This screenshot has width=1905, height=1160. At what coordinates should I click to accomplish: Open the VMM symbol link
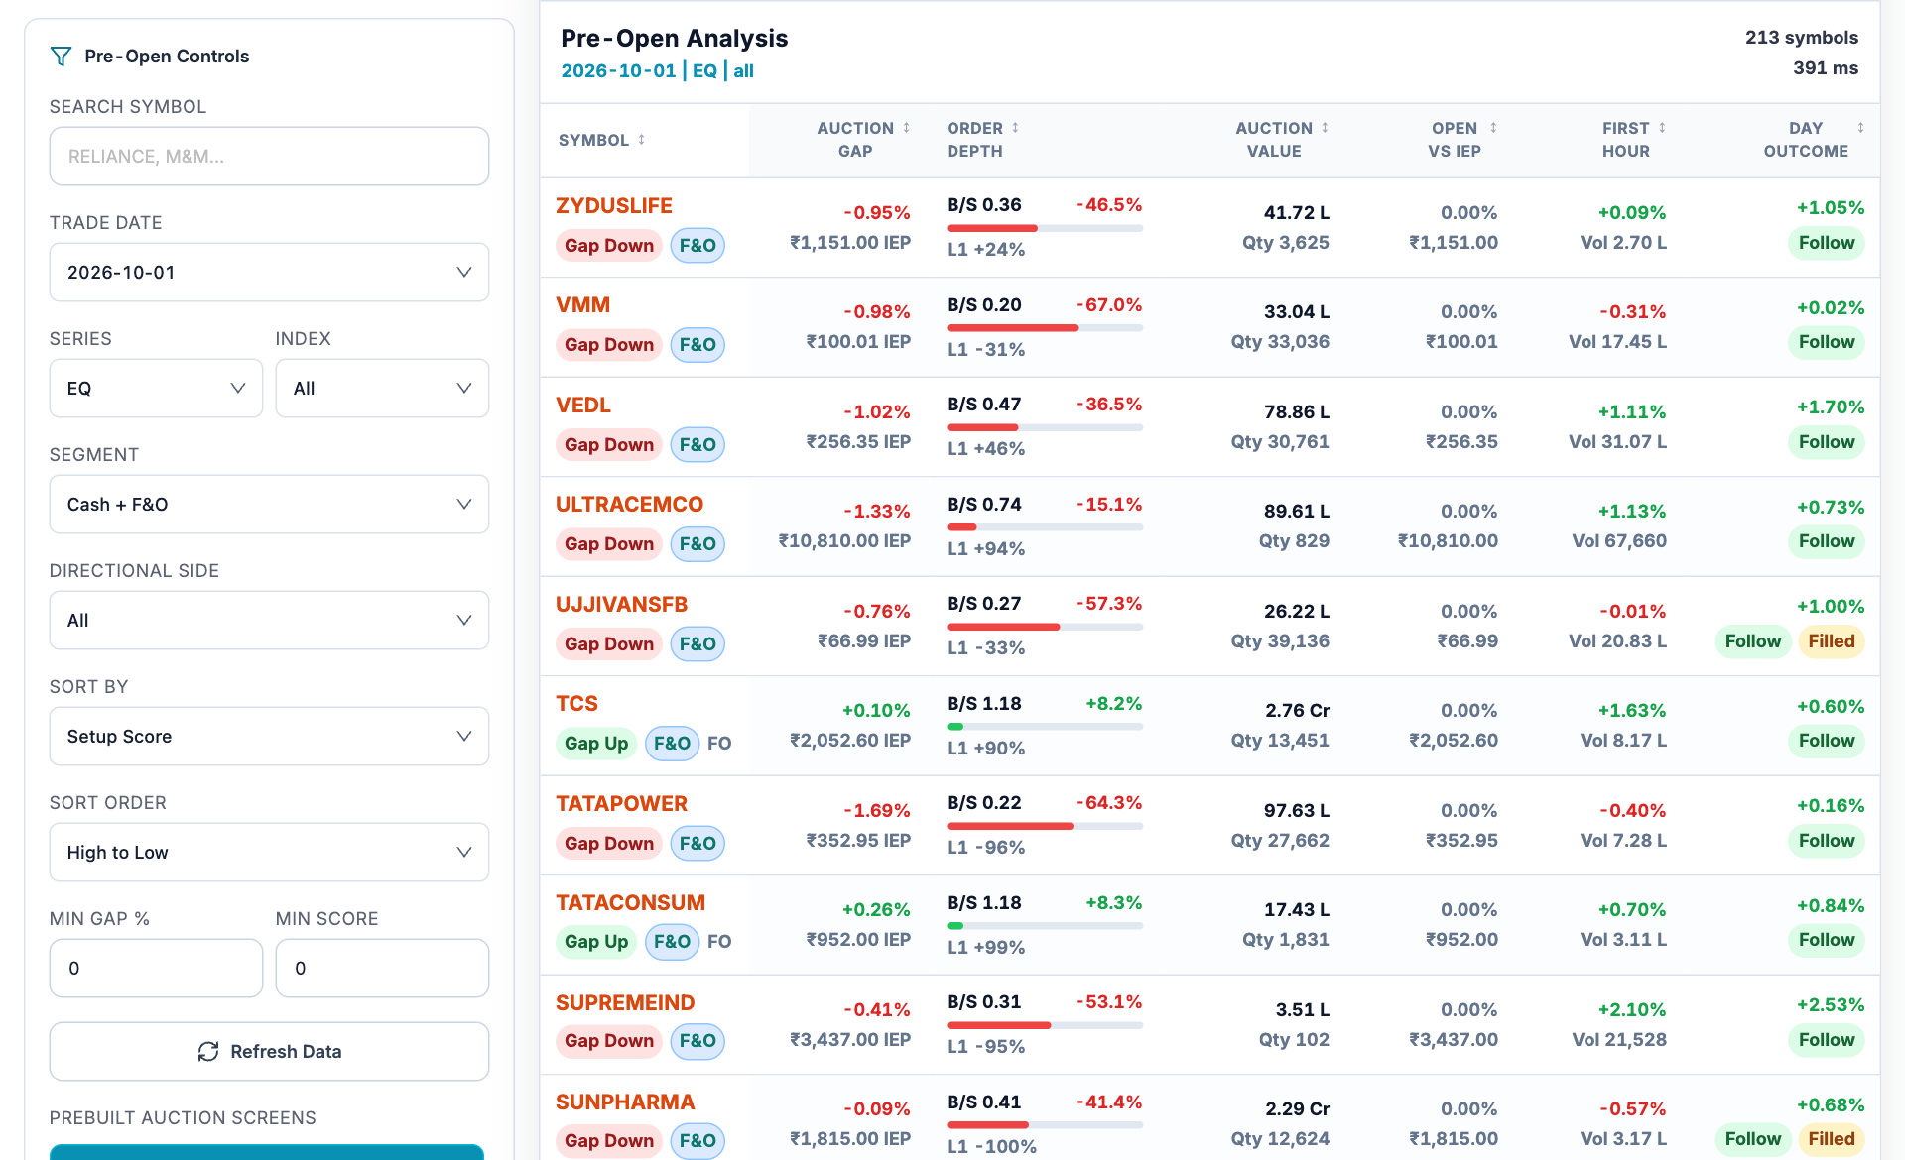point(582,304)
